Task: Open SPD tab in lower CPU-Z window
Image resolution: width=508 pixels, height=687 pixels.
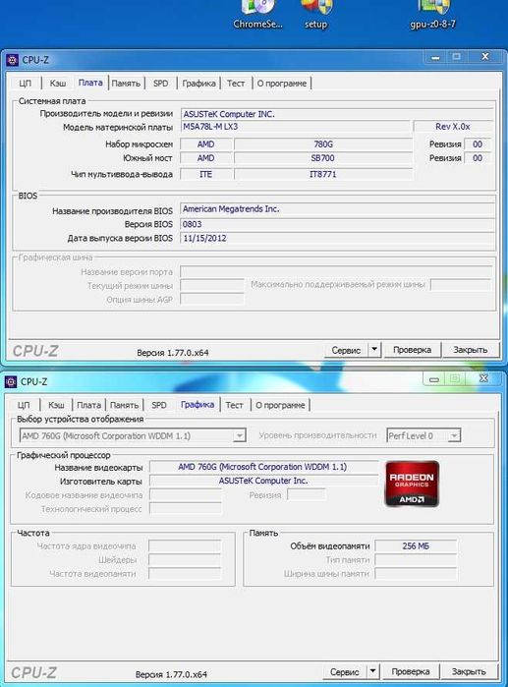Action: click(158, 405)
